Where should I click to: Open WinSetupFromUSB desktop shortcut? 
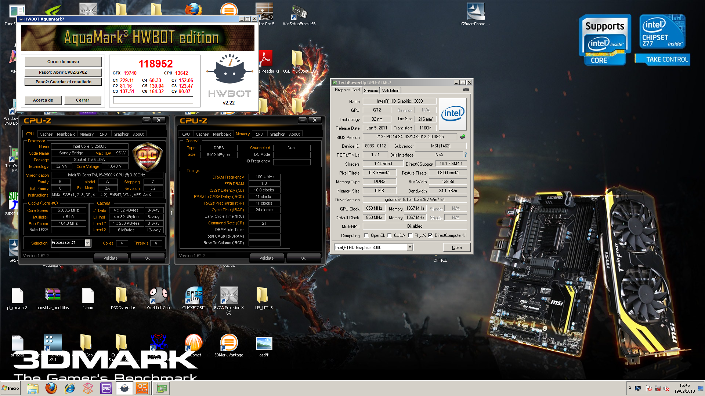coord(299,15)
